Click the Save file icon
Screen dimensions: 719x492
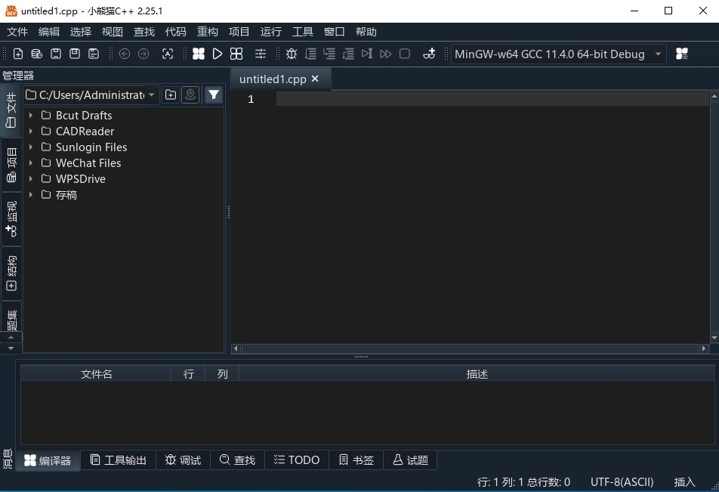point(56,54)
